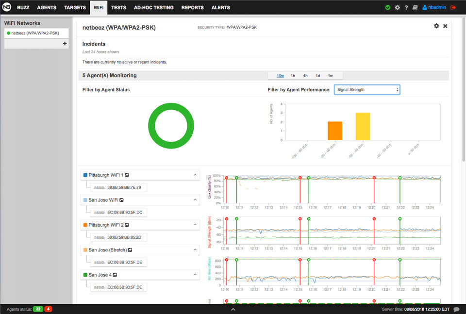Open the settings gear in top navigation

[397, 7]
